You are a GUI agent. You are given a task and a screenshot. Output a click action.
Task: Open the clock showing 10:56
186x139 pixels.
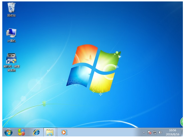172,132
